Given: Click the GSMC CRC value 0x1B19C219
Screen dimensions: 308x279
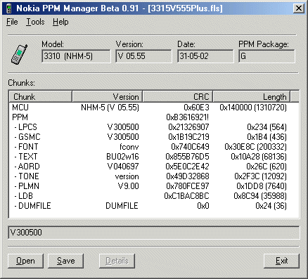Looking at the screenshot, I should click(188, 137).
